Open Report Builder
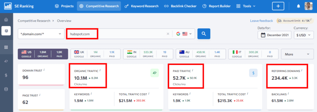Viewport: 317px width, 112px height. (x=216, y=6)
